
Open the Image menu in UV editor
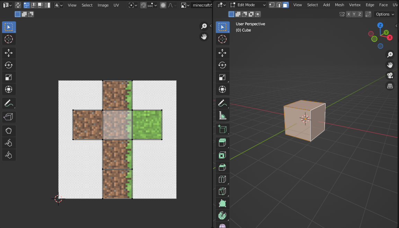[x=103, y=5]
